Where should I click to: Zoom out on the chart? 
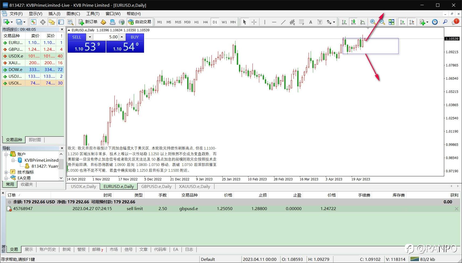[382, 22]
